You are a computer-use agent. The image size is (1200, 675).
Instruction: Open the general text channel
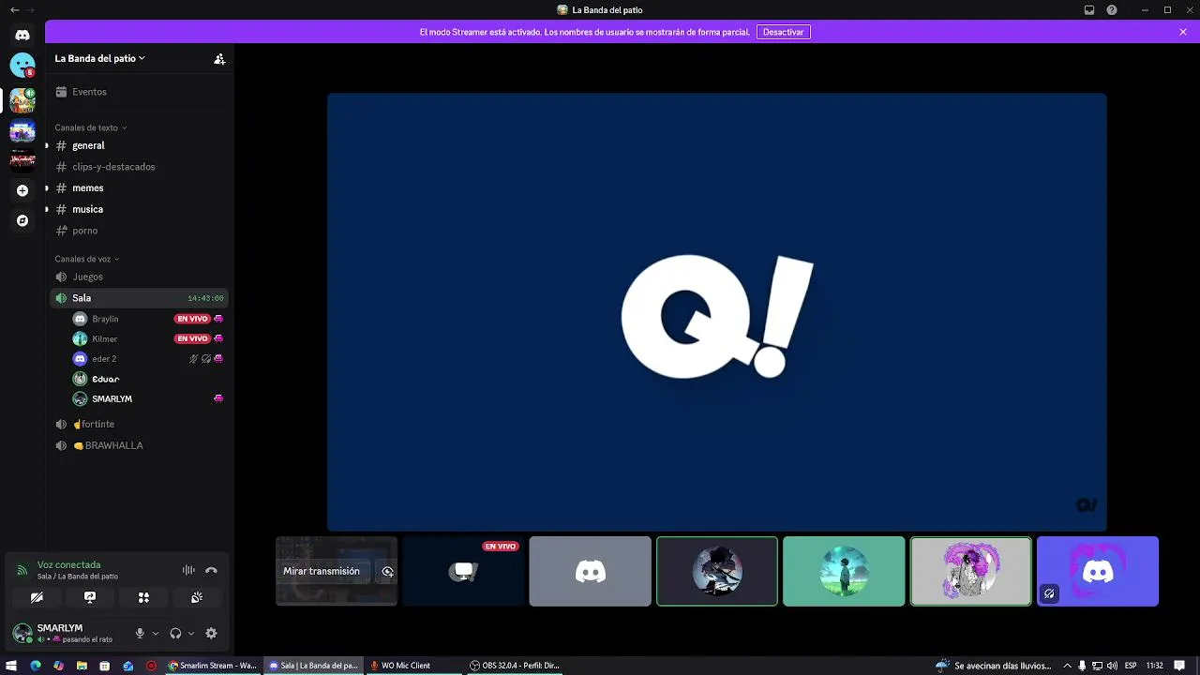(x=139, y=145)
